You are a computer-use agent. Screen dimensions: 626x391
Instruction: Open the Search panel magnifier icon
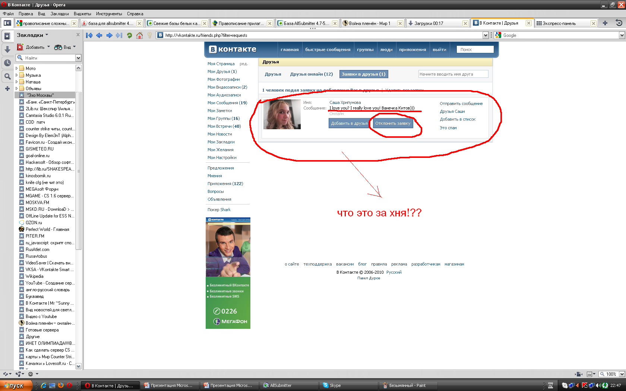[7, 77]
